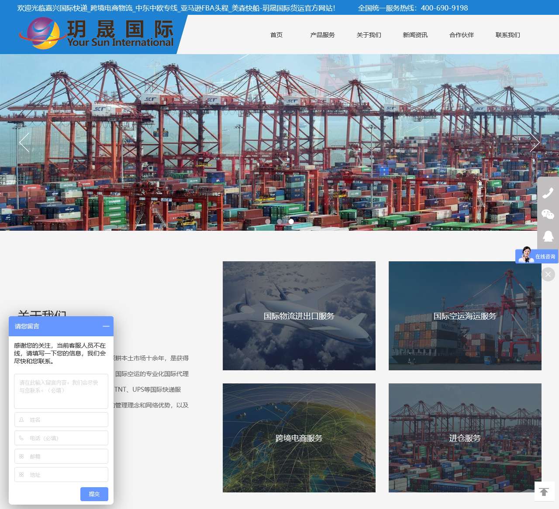559x509 pixels.
Task: Click the hotline number 400-690-9198
Action: point(444,8)
